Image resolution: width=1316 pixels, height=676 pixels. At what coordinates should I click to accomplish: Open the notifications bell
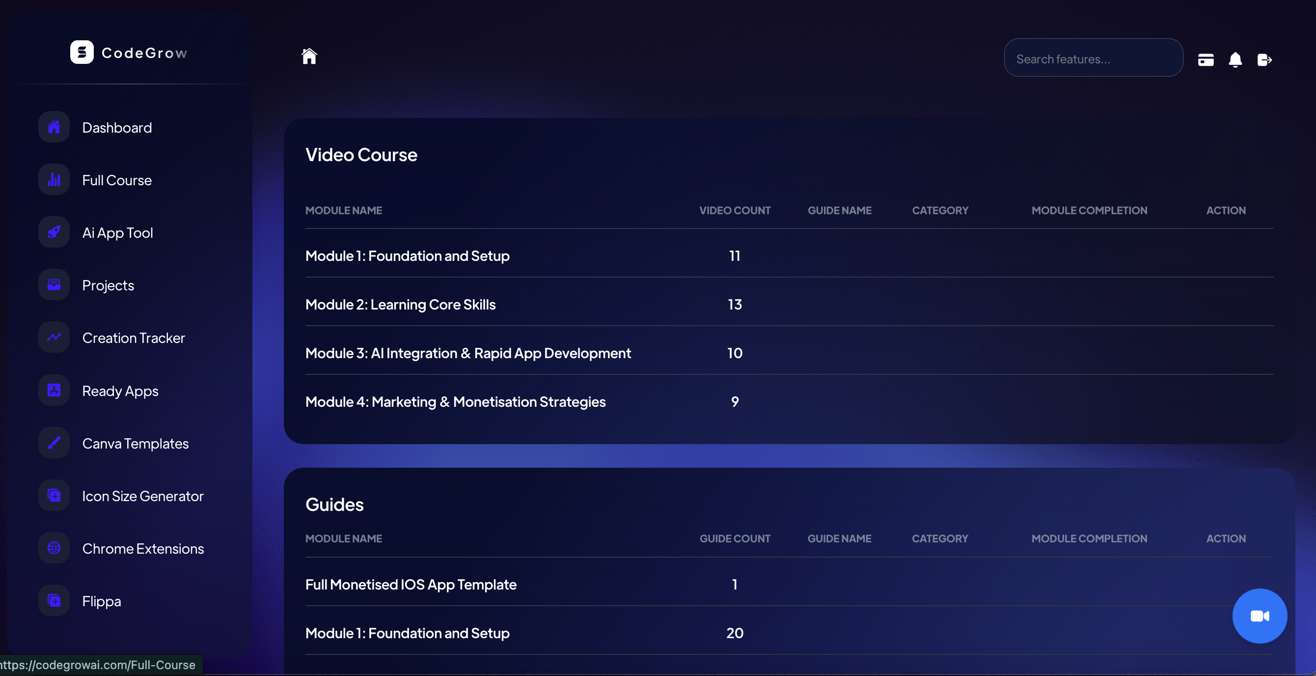point(1235,60)
